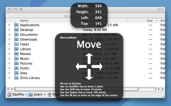The image size is (171, 106).
Task: Select the Library row name
Action: click(25, 49)
